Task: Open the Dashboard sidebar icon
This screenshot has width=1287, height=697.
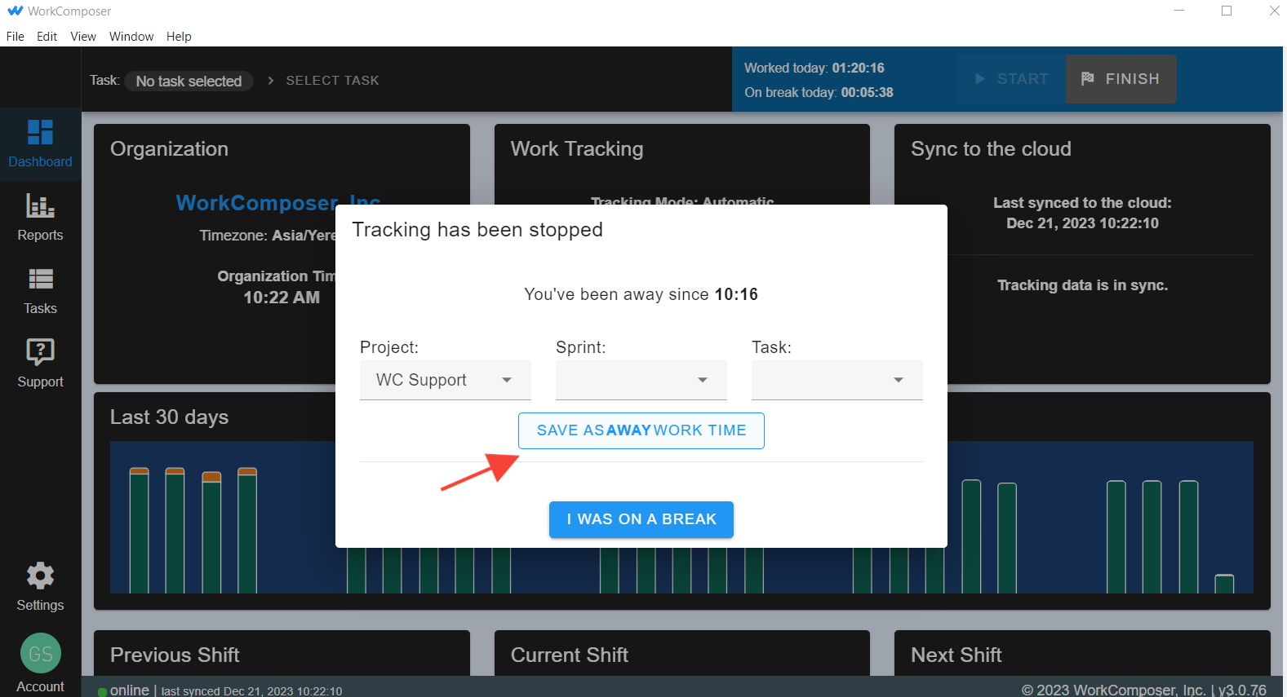Action: point(40,133)
